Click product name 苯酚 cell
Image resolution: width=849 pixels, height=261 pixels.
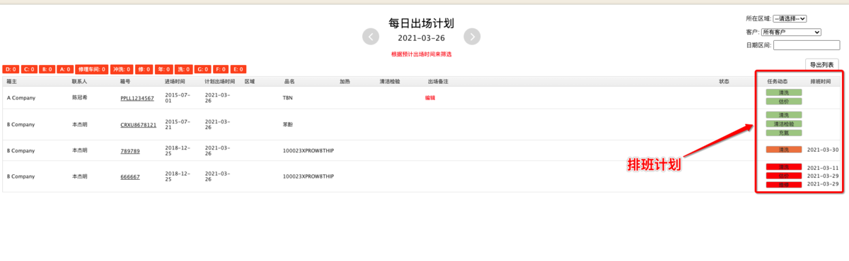tap(288, 125)
